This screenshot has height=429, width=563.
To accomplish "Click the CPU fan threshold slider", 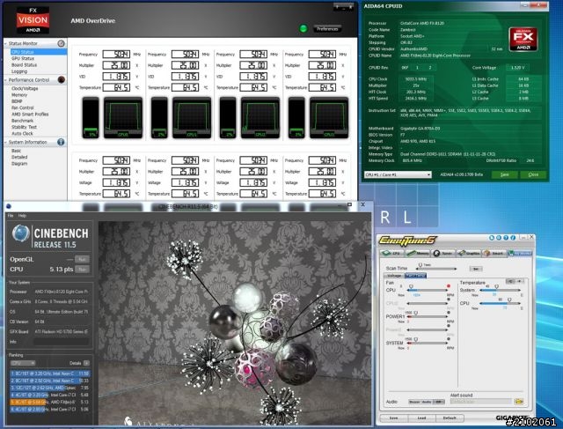I will pyautogui.click(x=428, y=290).
